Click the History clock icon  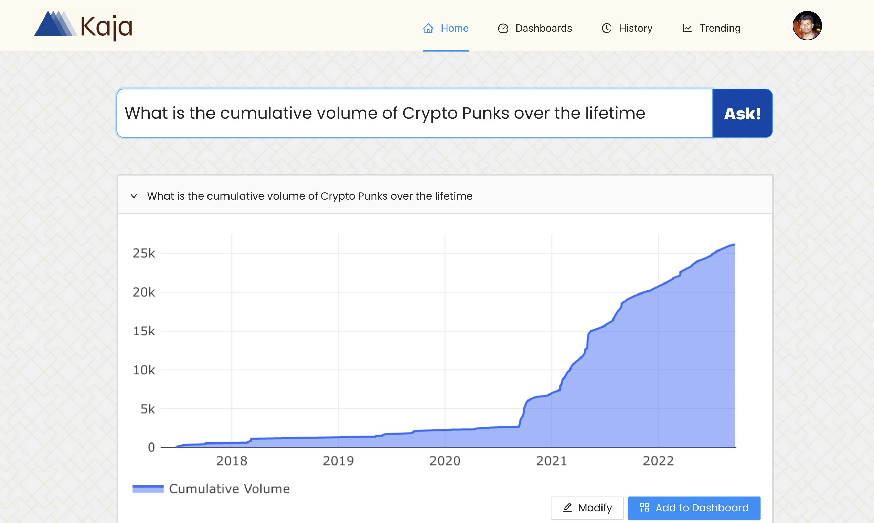point(606,28)
